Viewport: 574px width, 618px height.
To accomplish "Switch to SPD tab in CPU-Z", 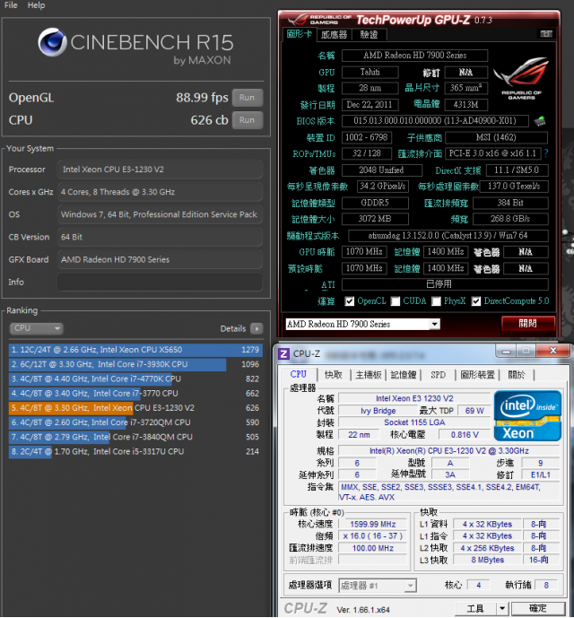I will click(438, 375).
